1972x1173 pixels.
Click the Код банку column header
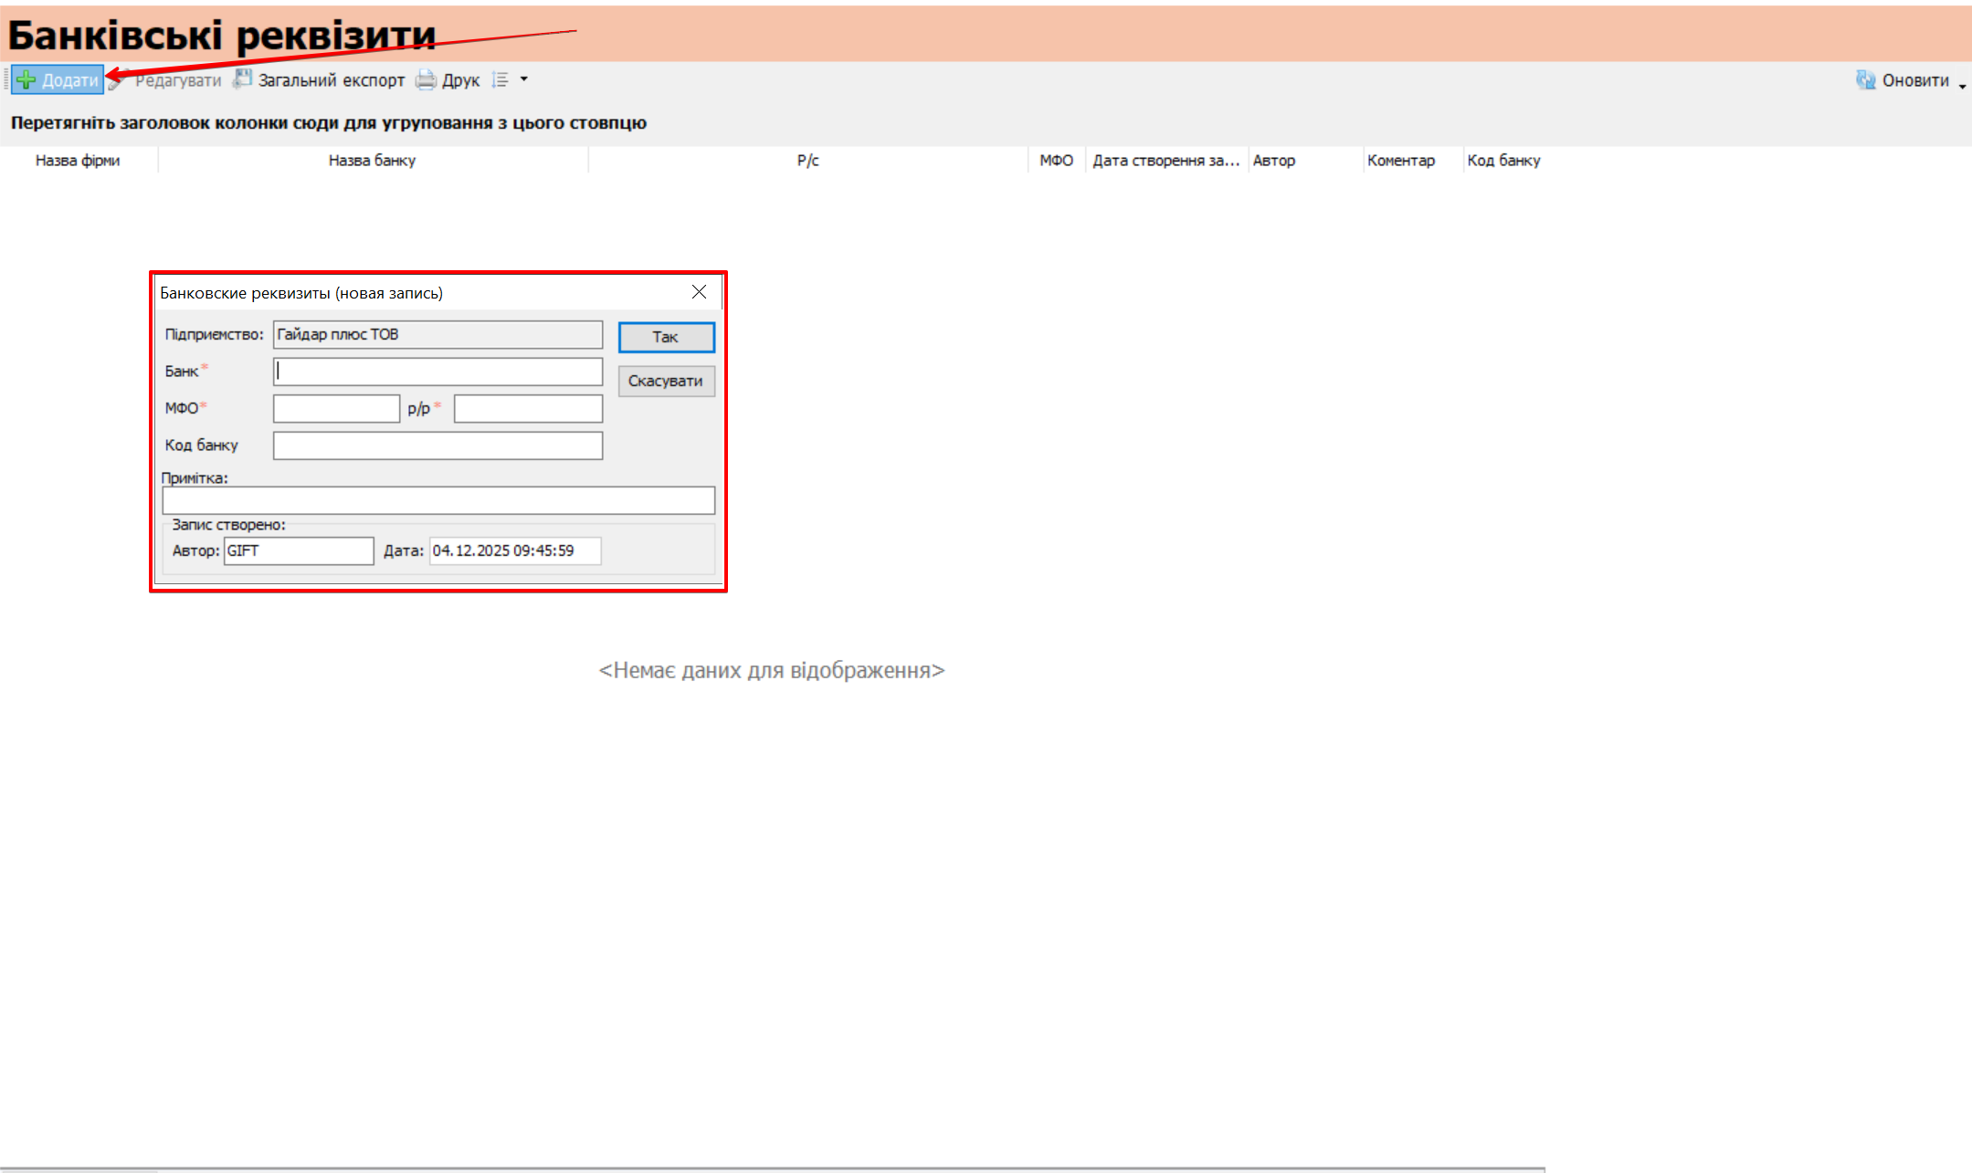tap(1503, 161)
